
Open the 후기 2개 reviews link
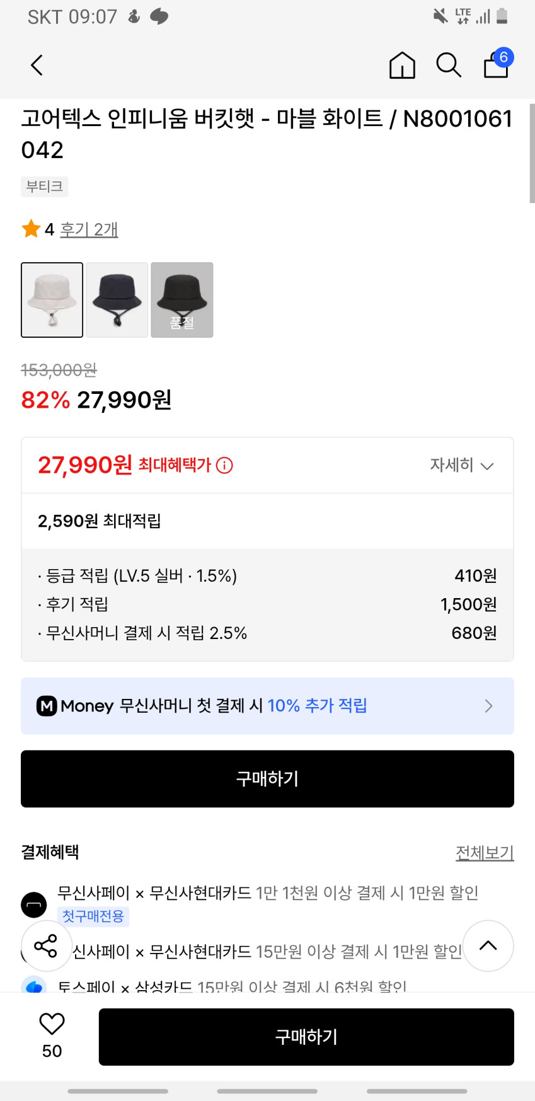pyautogui.click(x=89, y=229)
